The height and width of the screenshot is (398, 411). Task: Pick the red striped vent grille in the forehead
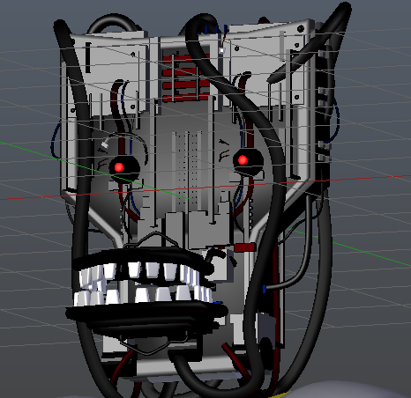186,77
